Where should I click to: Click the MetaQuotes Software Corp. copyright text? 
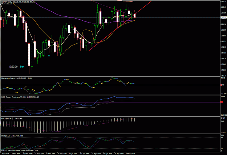click(x=20, y=151)
